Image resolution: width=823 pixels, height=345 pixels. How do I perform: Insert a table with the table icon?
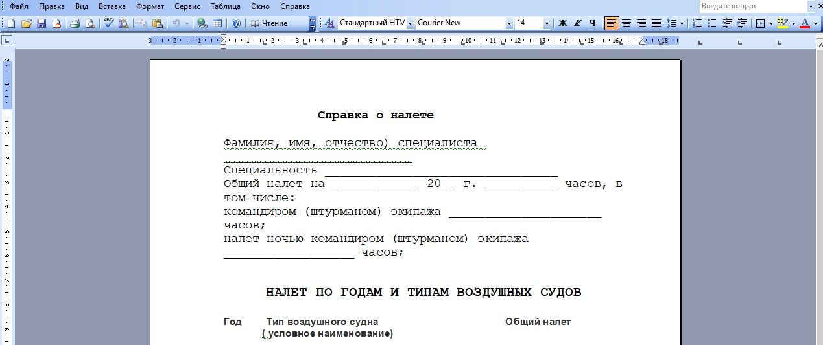pos(217,23)
